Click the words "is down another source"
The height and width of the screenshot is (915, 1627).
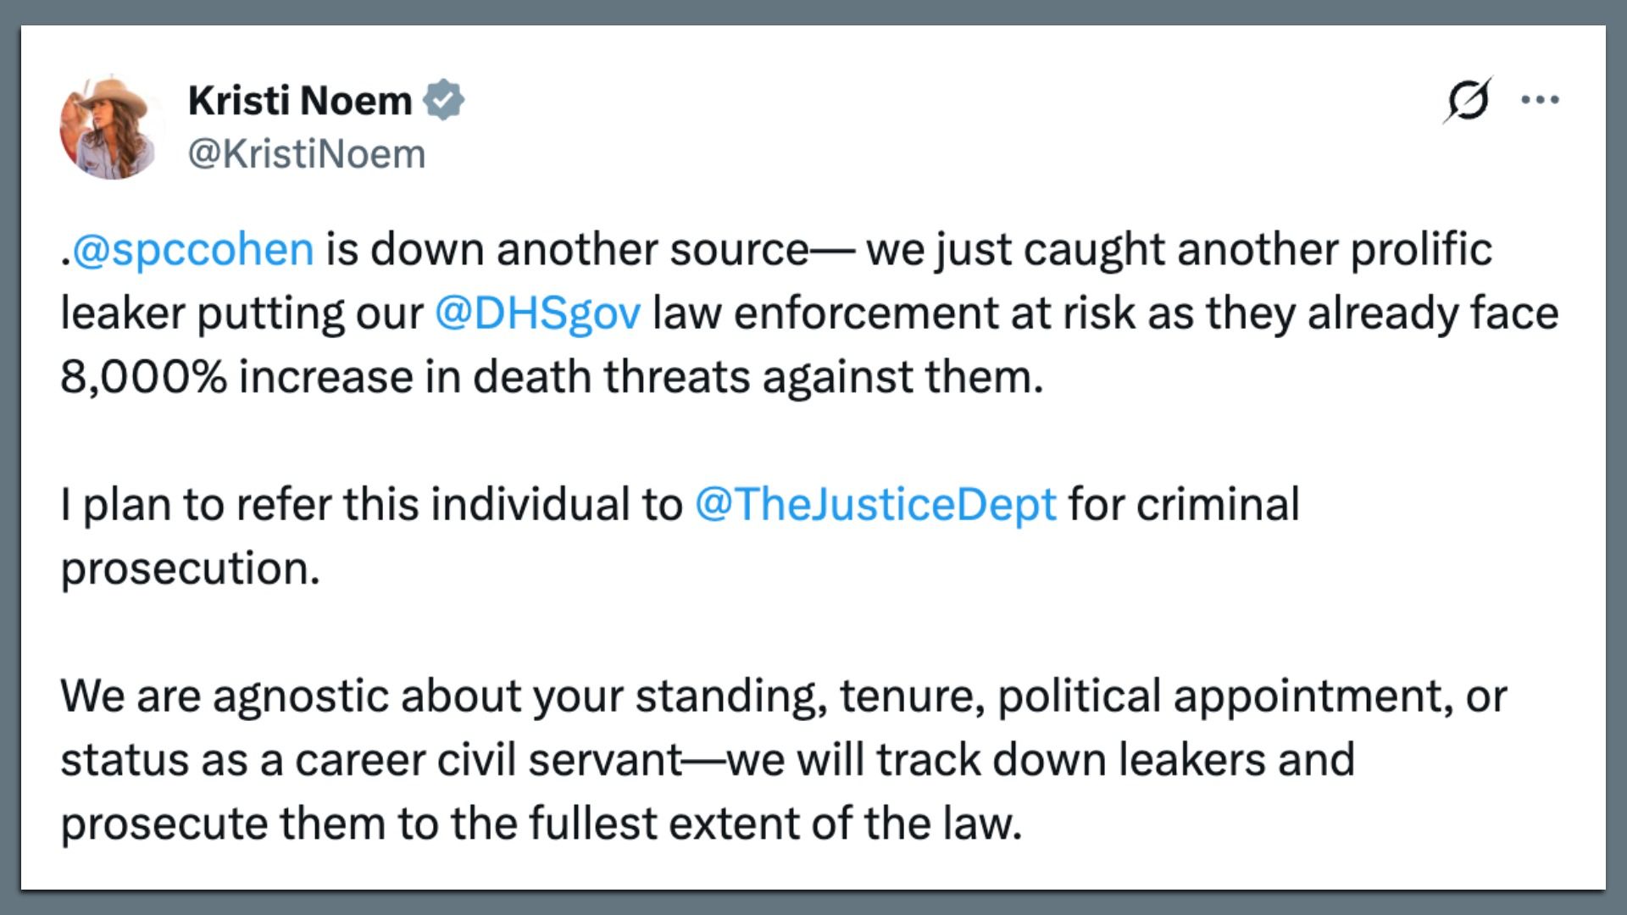[566, 249]
